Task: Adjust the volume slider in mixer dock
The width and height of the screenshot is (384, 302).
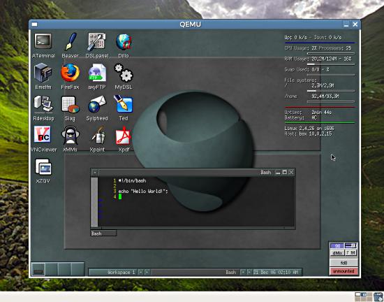Action: point(350,245)
